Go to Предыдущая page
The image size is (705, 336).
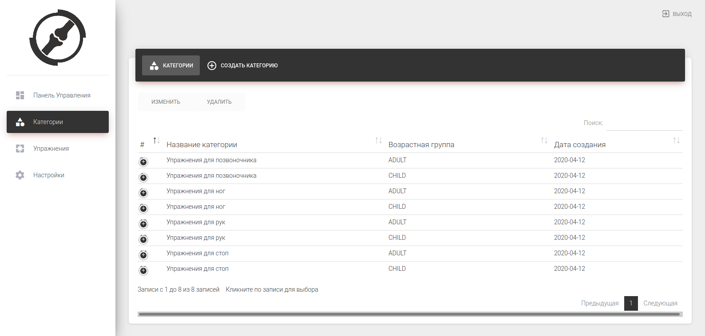pyautogui.click(x=600, y=303)
